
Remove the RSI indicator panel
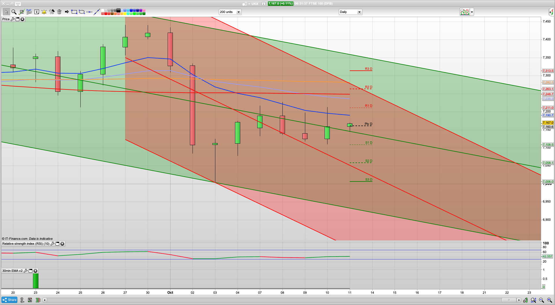62,244
